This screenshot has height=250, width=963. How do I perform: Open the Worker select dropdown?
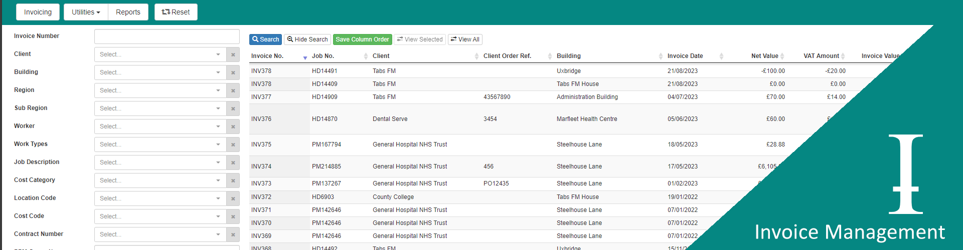160,126
